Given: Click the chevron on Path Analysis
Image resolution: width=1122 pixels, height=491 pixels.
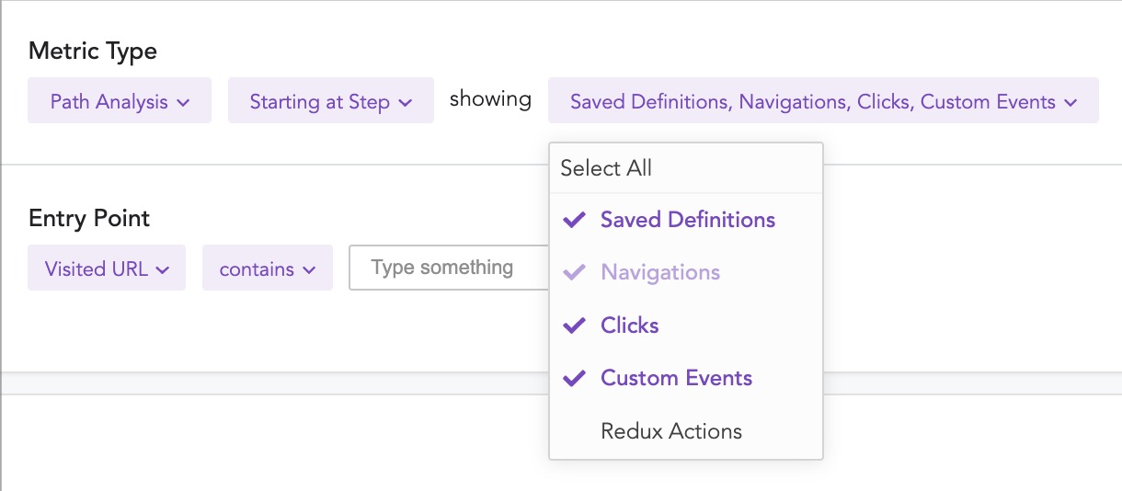Looking at the screenshot, I should [184, 102].
